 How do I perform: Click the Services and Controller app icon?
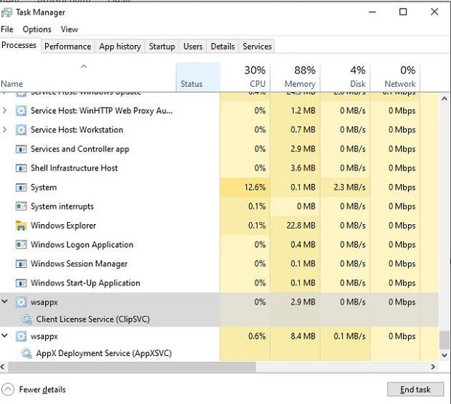tap(21, 149)
